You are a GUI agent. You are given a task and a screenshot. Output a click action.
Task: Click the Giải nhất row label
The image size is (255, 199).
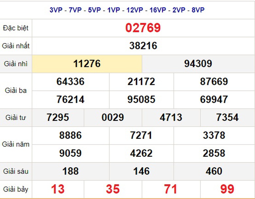16,46
